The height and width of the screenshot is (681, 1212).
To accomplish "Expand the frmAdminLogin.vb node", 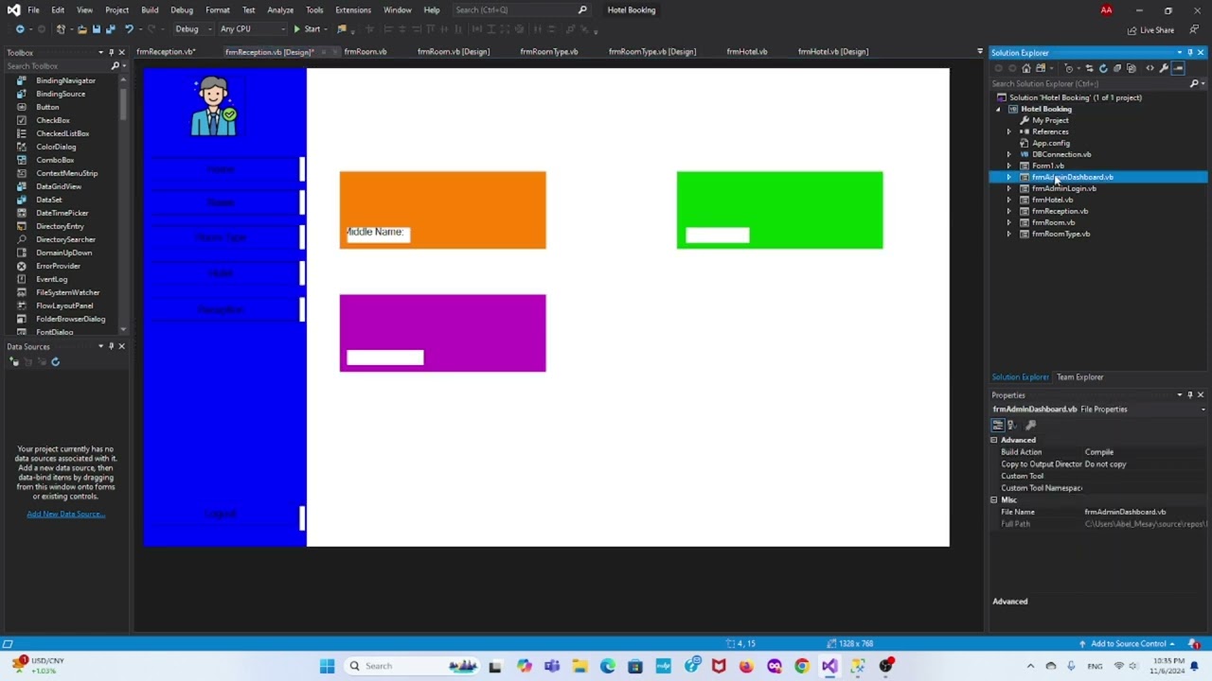I will (1008, 188).
